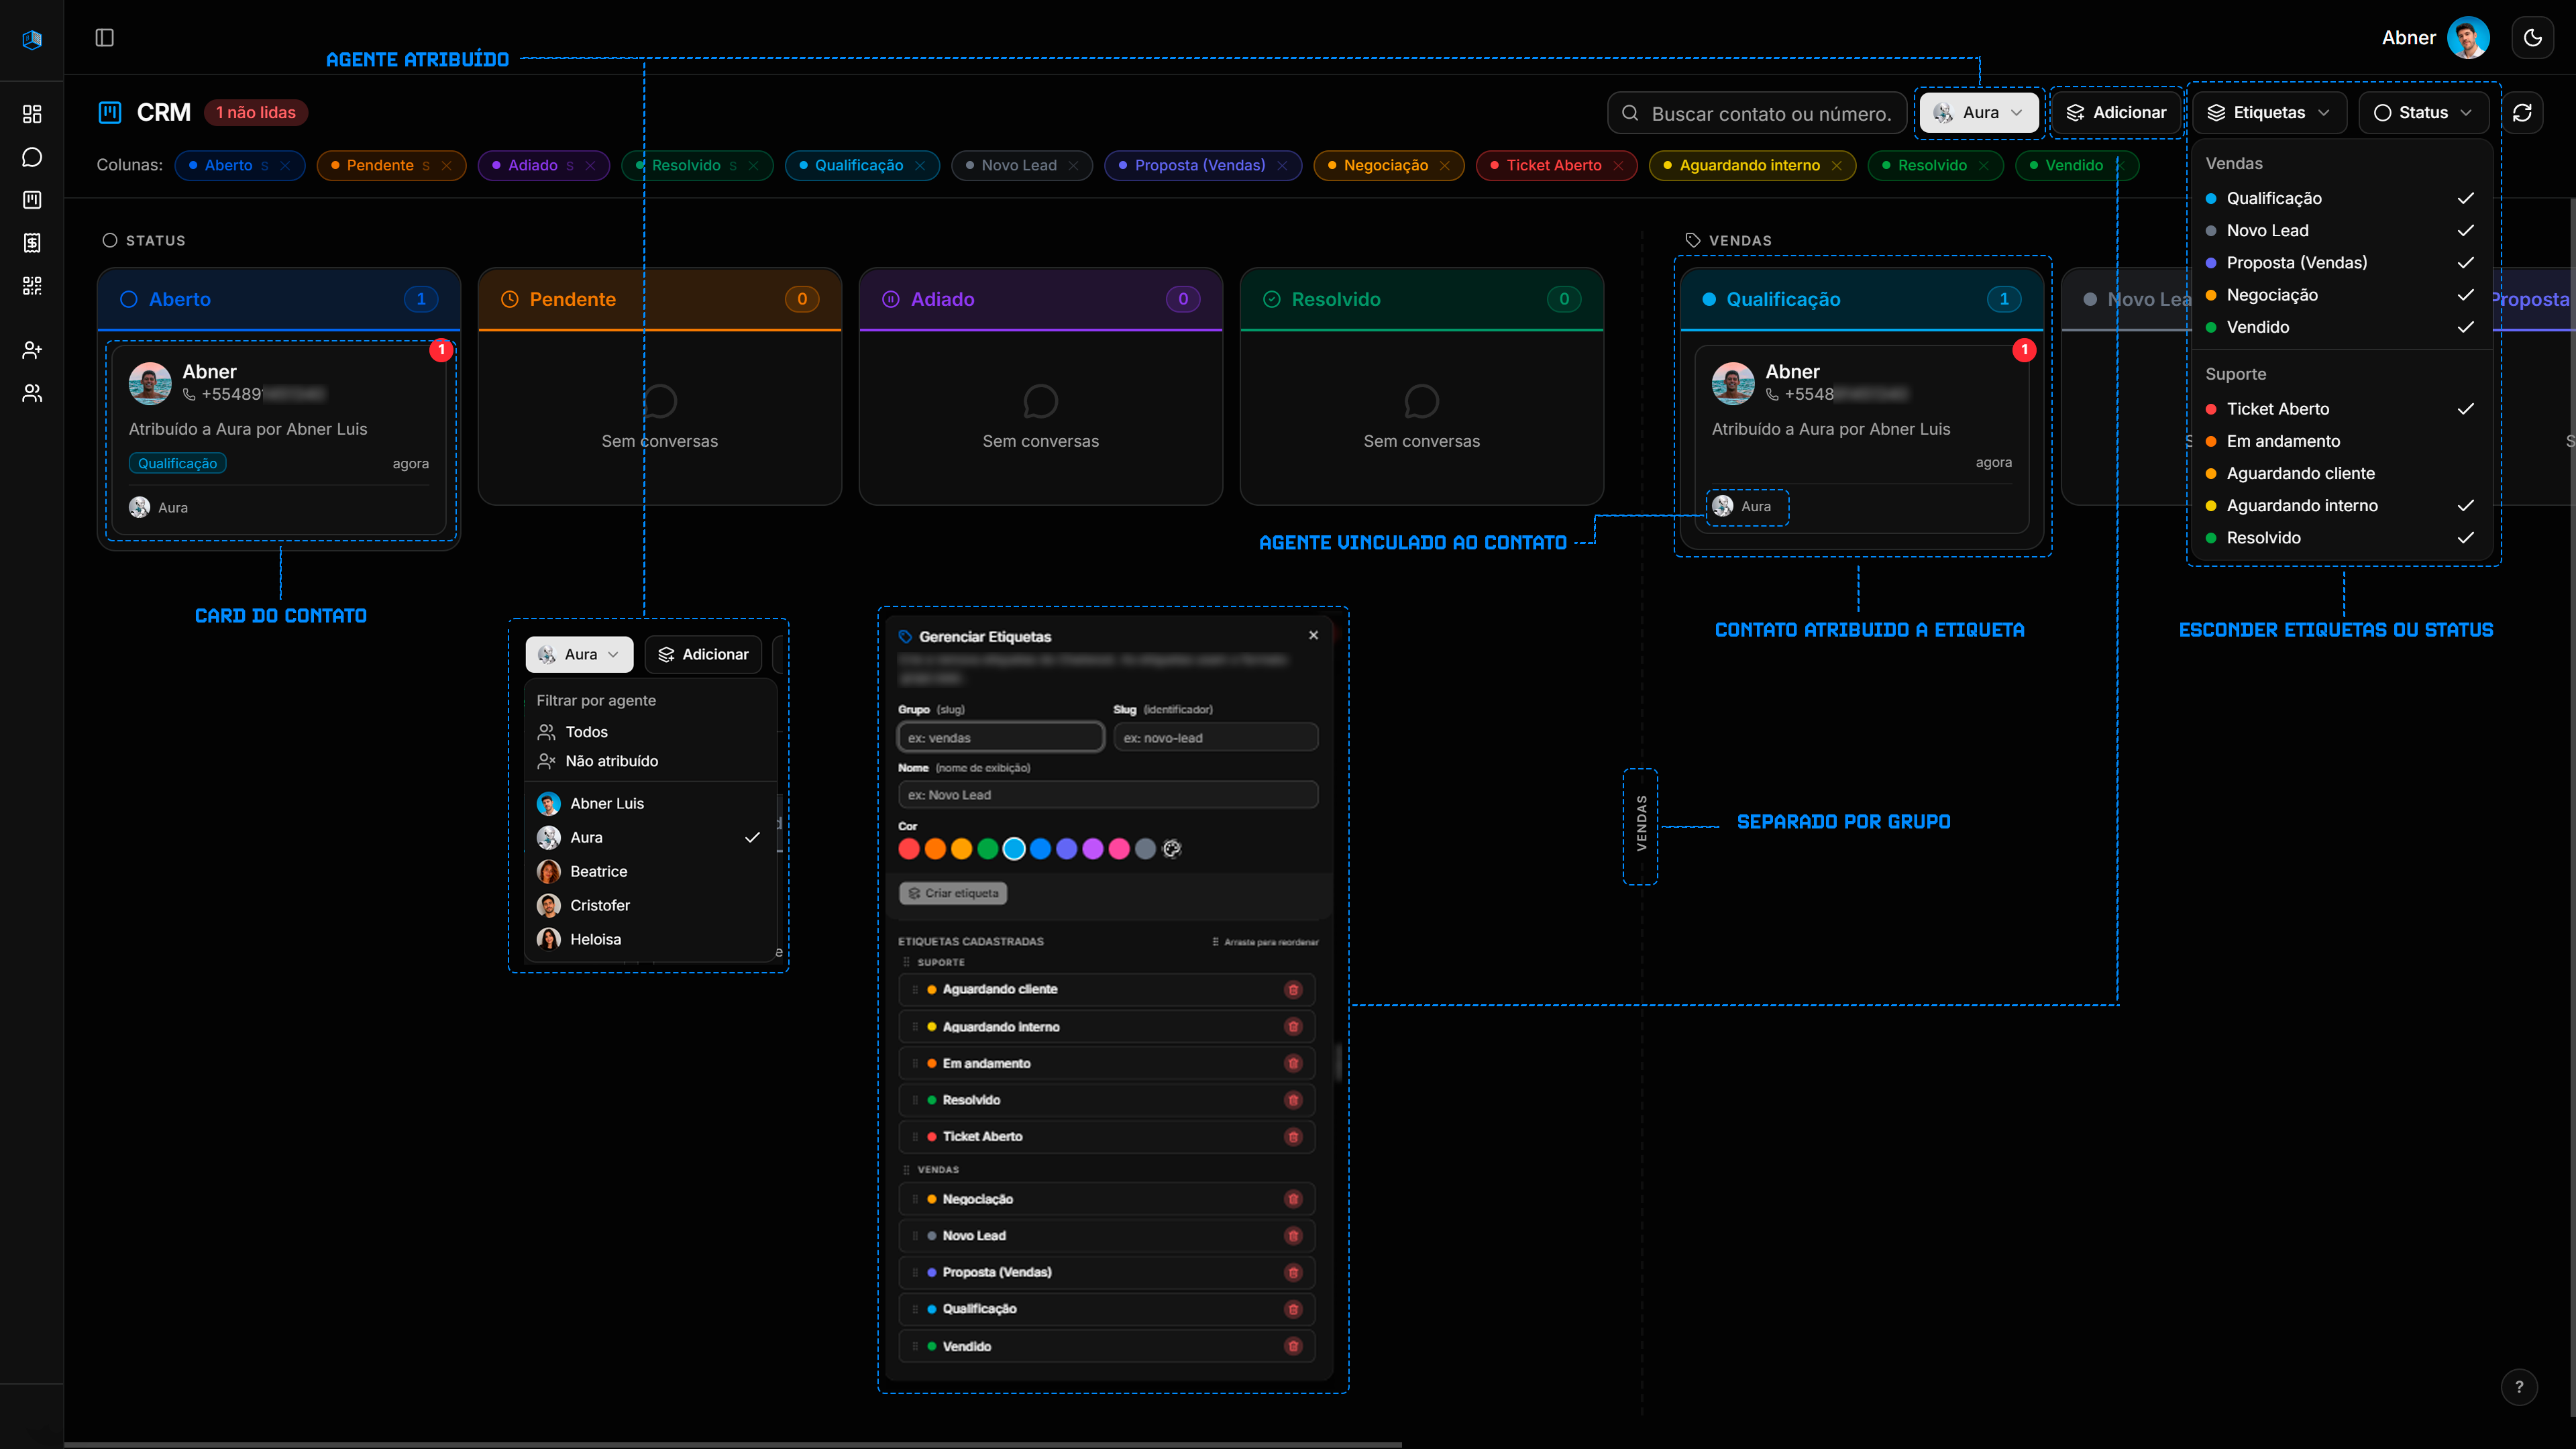Toggle the sidebar collapse icon
The width and height of the screenshot is (2576, 1449).
point(104,38)
